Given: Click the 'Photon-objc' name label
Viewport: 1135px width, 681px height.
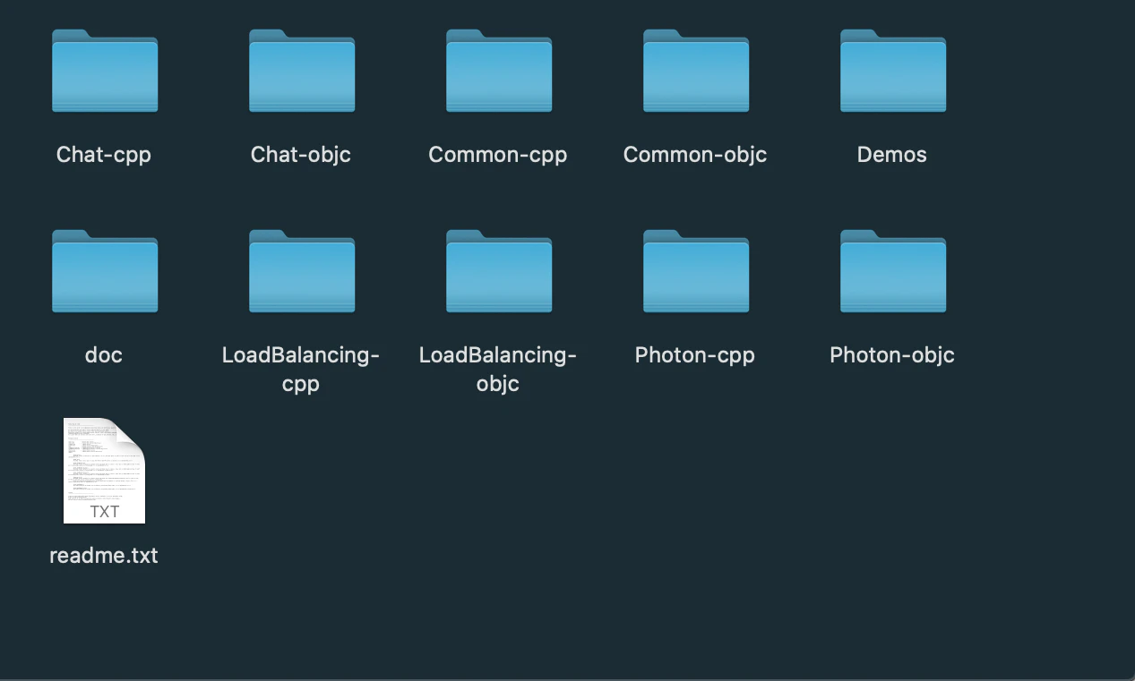Looking at the screenshot, I should pos(892,355).
